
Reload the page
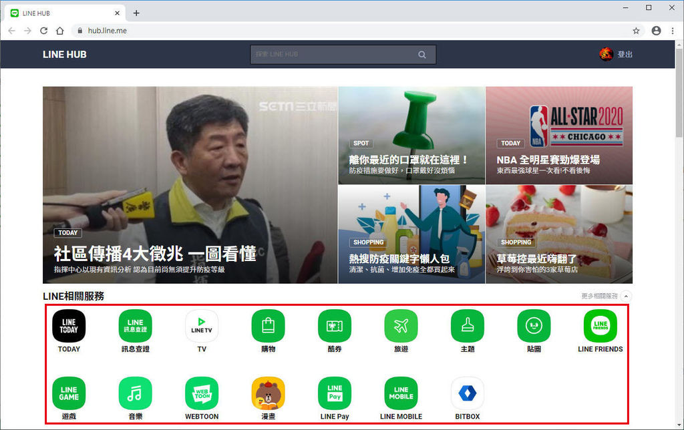click(43, 31)
